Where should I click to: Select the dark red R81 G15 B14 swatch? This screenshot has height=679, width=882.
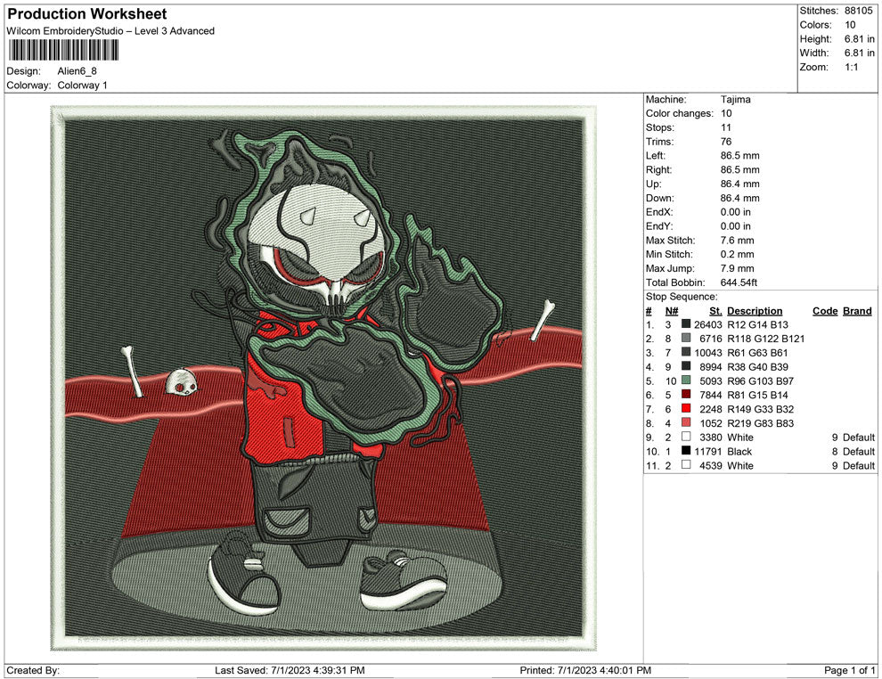[686, 395]
